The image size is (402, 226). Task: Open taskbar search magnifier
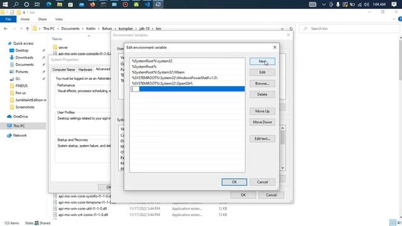click(x=16, y=4)
